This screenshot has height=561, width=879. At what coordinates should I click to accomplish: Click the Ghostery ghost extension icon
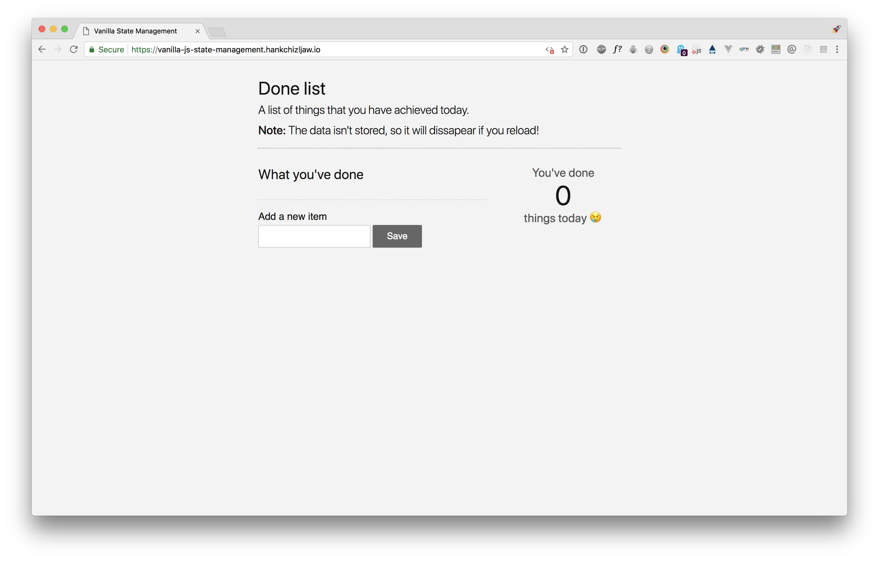[x=681, y=49]
